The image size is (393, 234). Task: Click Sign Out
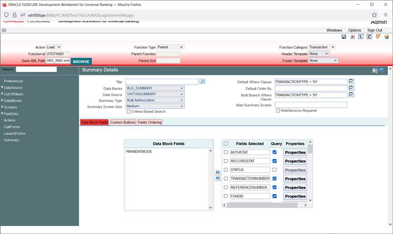click(x=375, y=30)
